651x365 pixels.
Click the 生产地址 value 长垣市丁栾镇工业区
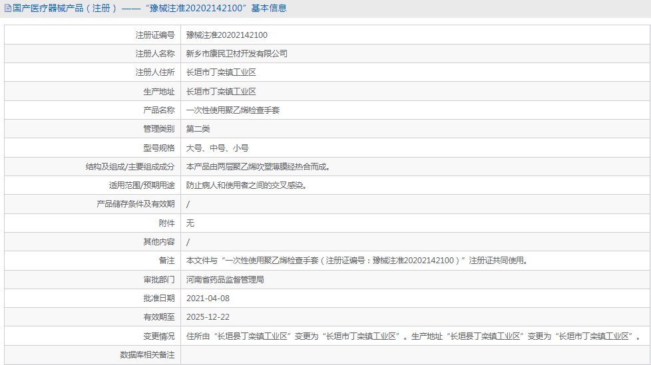click(221, 91)
